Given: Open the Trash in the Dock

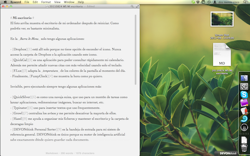Looking at the screenshot, I should pyautogui.click(x=244, y=148).
